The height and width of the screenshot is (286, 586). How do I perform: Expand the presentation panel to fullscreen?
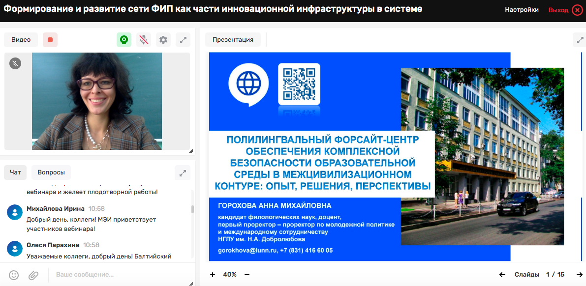pos(580,40)
